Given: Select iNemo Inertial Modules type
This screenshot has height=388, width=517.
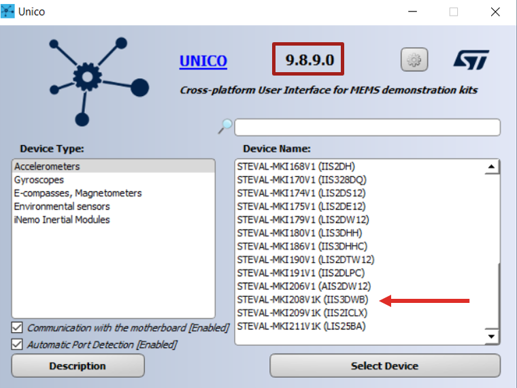Looking at the screenshot, I should click(x=114, y=220).
